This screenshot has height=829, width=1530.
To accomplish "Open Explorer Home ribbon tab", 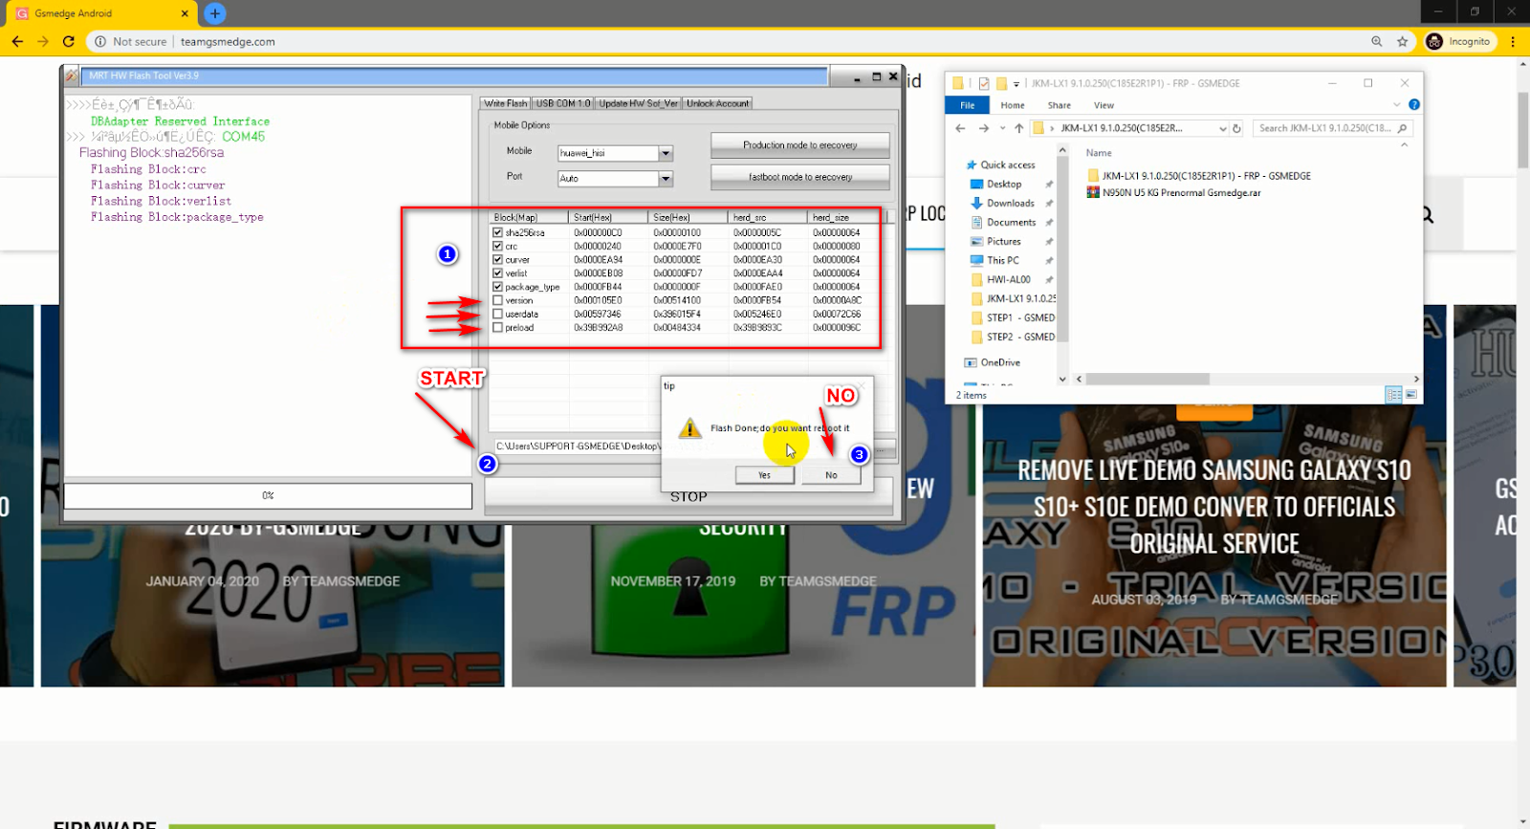I will click(1013, 105).
